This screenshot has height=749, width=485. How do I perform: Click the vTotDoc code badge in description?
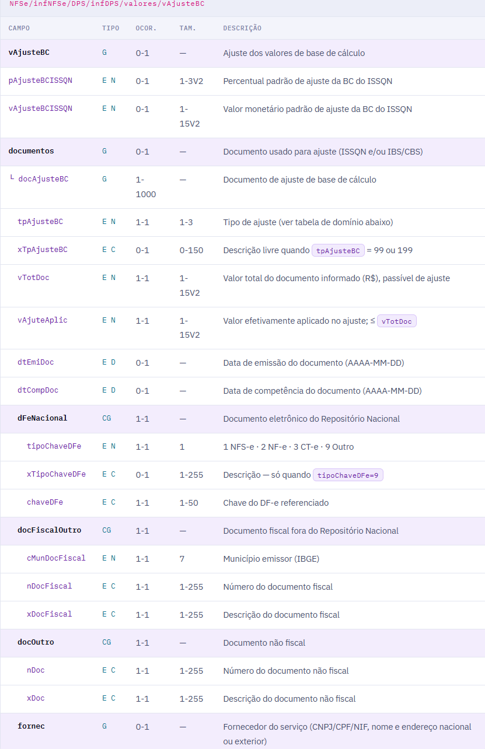pyautogui.click(x=397, y=321)
